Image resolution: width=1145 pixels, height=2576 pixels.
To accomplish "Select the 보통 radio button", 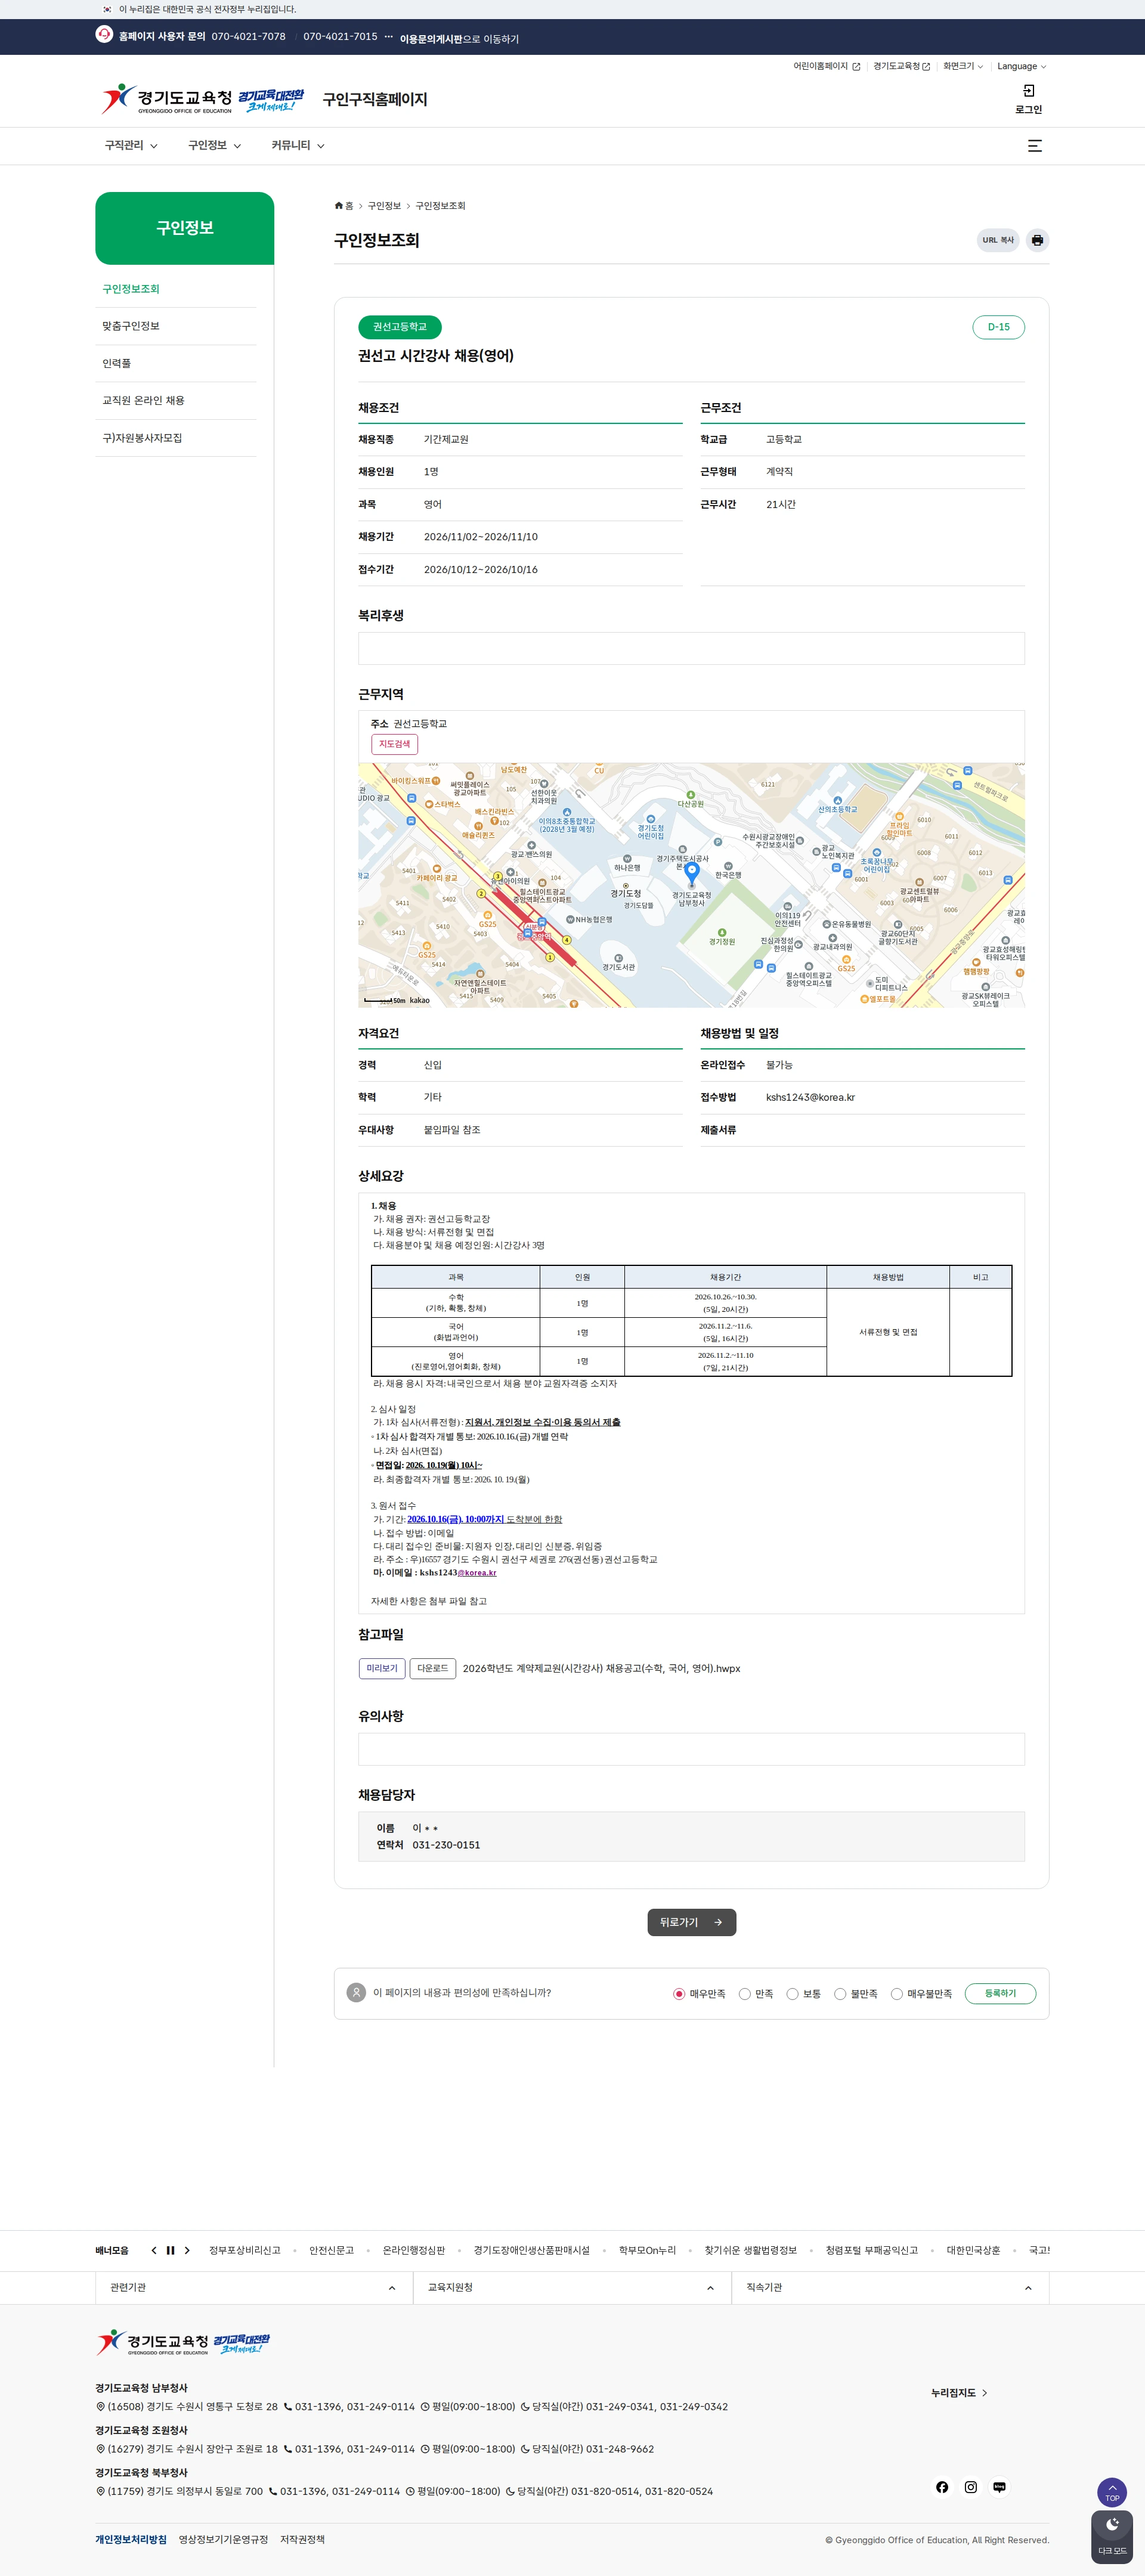I will coord(792,1993).
